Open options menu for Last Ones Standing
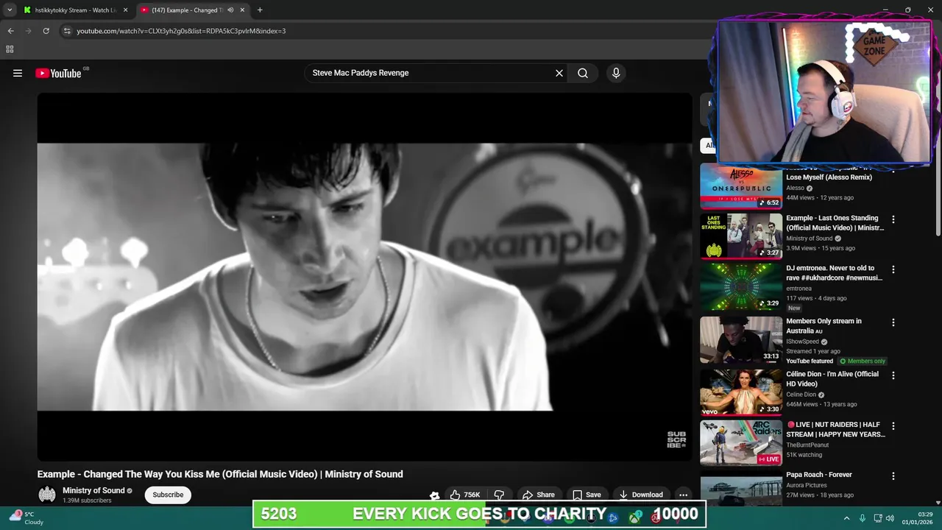942x530 pixels. 893,219
